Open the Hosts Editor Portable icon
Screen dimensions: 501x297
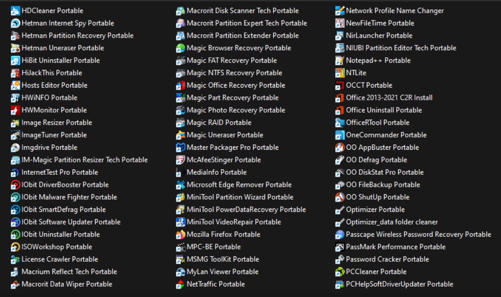click(15, 86)
